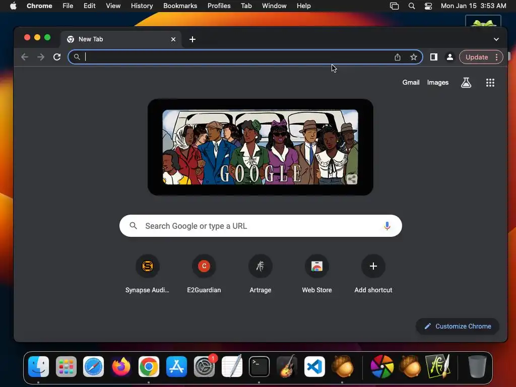
Task: Close the New Tab tab
Action: tap(173, 39)
